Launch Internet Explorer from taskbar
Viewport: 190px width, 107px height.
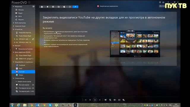(18, 105)
